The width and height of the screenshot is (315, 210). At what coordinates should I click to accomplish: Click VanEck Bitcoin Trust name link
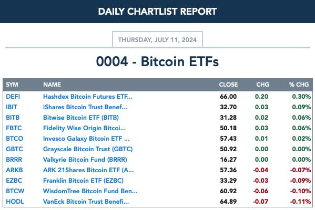tap(86, 202)
